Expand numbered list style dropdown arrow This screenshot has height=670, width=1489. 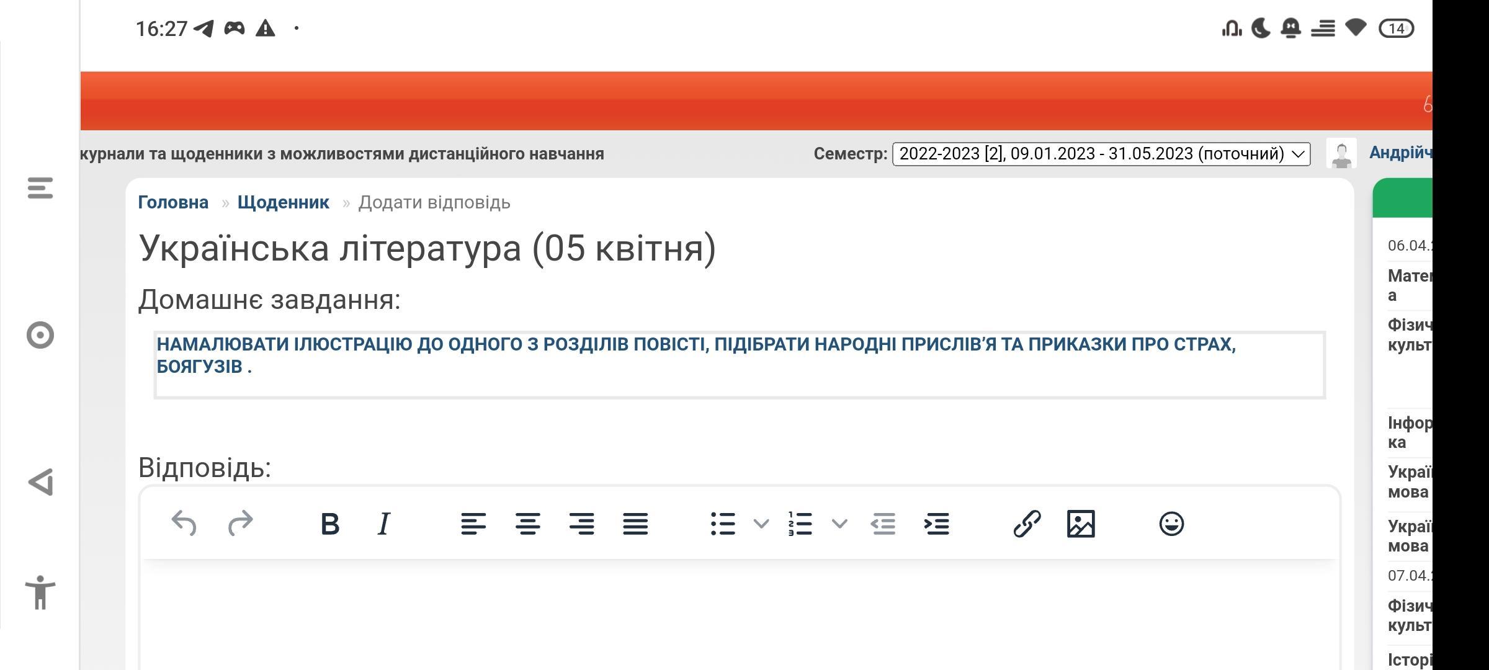(x=839, y=524)
